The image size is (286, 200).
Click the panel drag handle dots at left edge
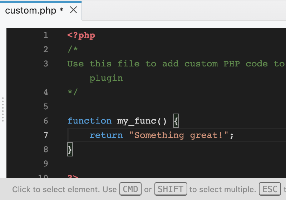tap(3, 110)
